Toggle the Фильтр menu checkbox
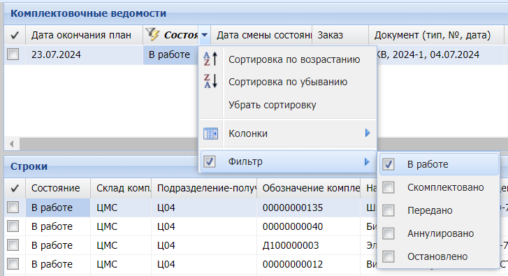The image size is (508, 276). [x=210, y=161]
